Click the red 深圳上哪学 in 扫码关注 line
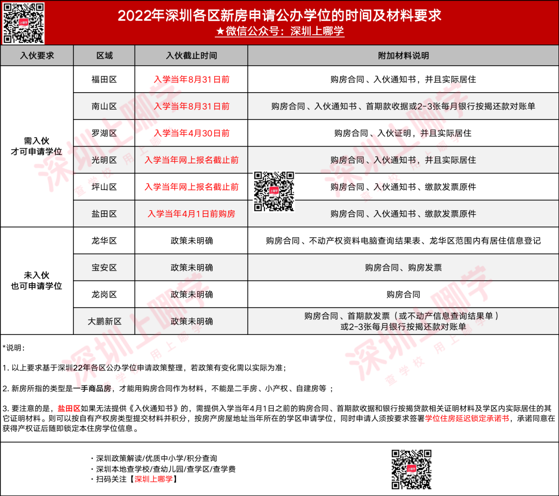 click(x=153, y=479)
